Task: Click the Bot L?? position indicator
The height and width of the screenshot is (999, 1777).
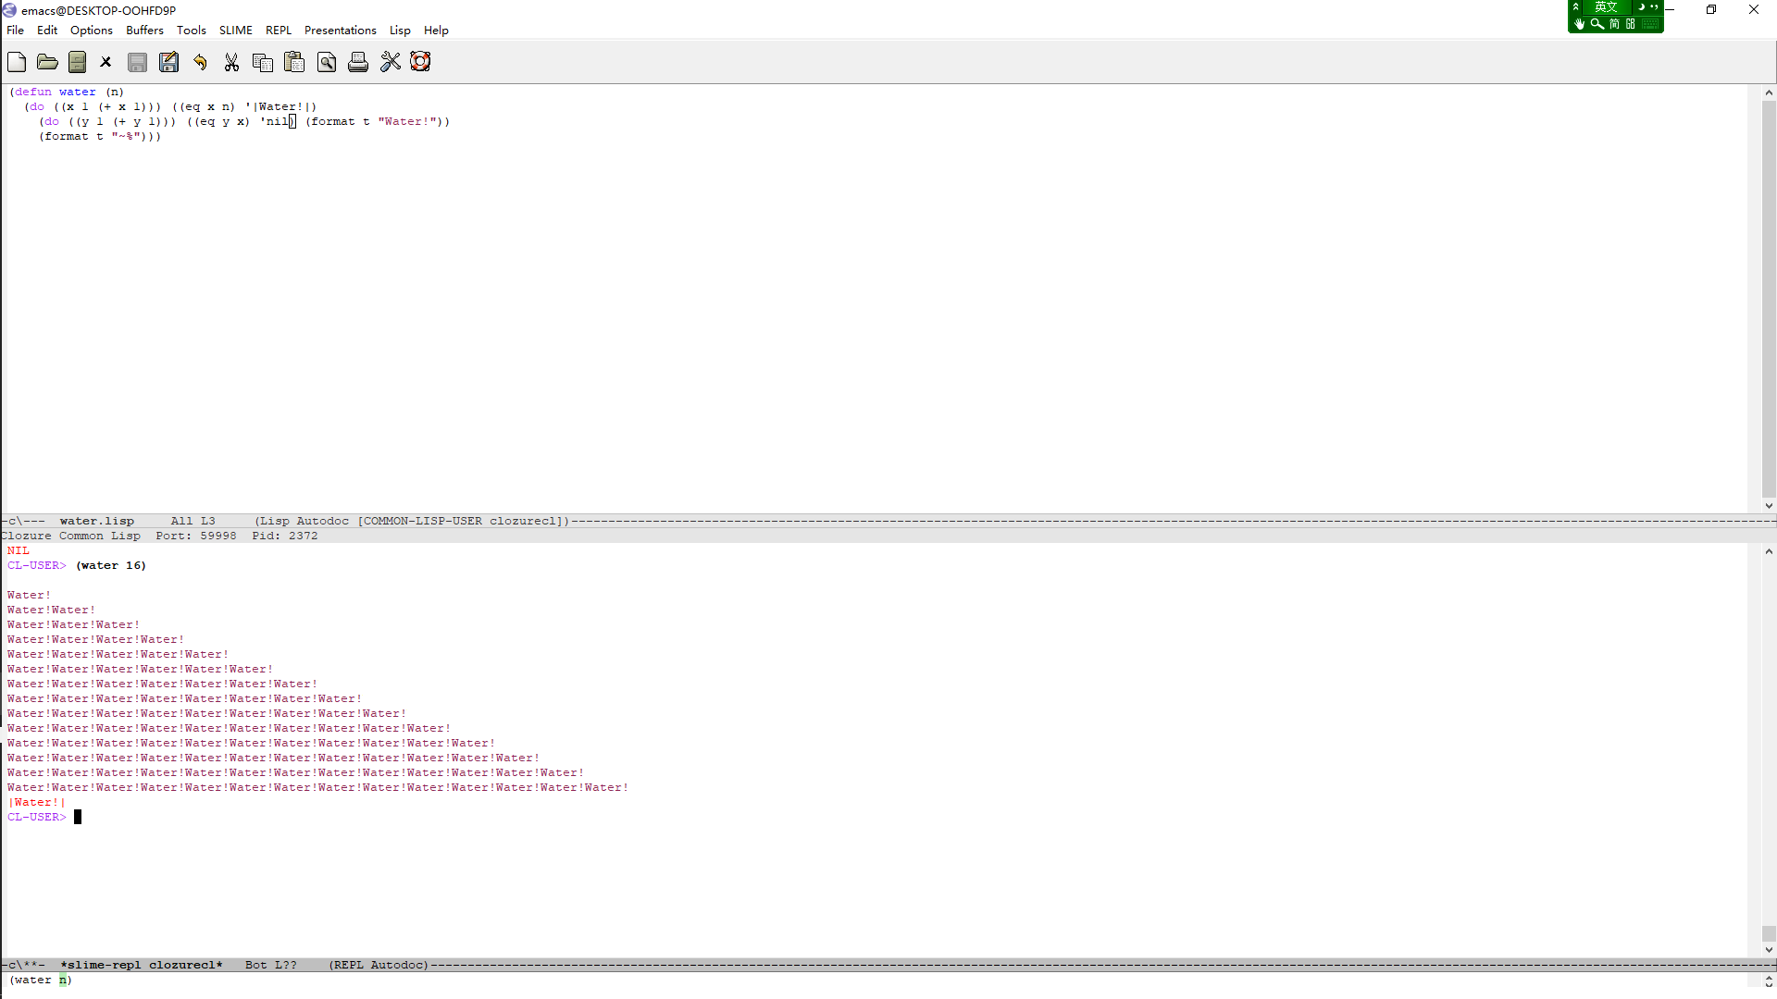Action: point(271,966)
